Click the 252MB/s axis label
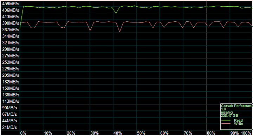This screenshot has width=253, height=136. [11, 62]
